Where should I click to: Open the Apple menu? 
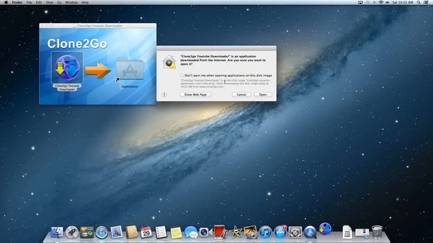[6, 2]
